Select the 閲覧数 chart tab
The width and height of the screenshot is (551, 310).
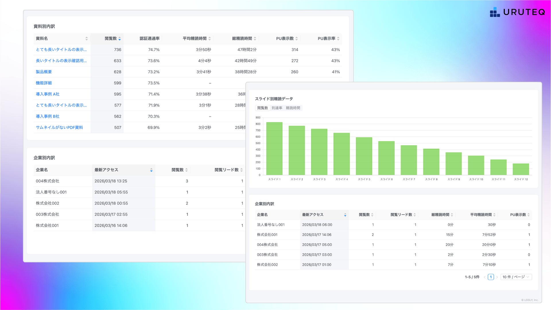coord(262,108)
